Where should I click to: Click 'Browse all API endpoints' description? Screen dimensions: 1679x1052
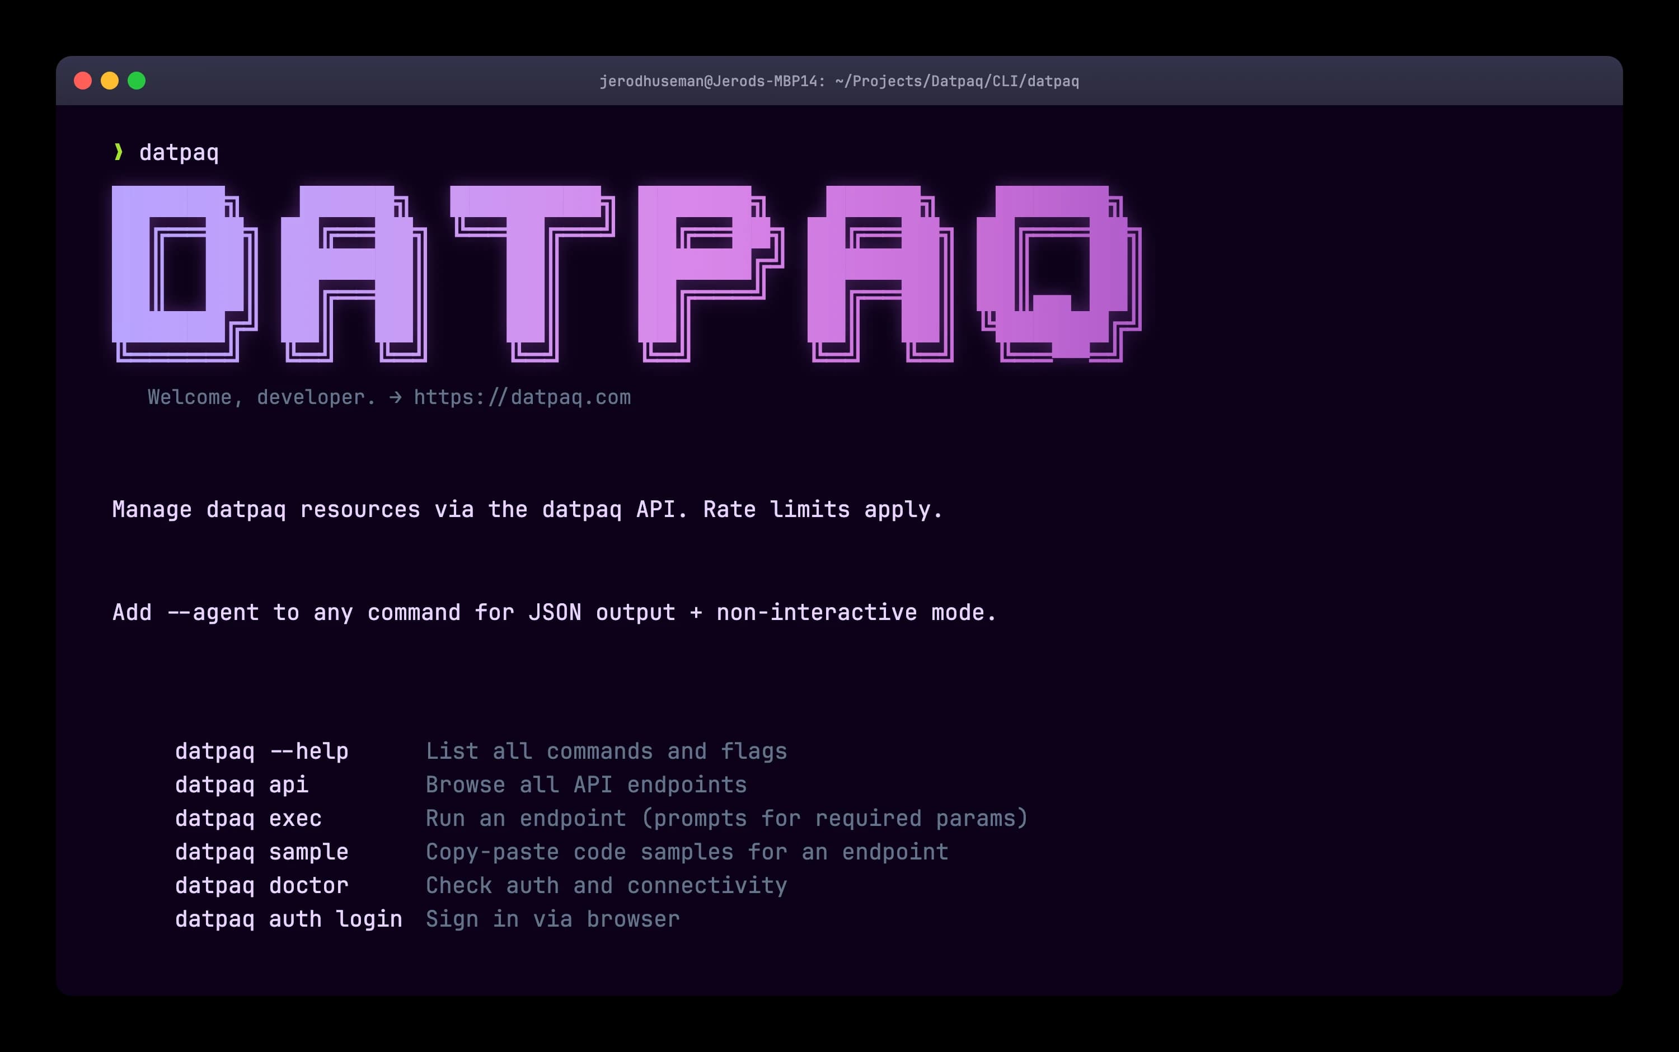[586, 785]
